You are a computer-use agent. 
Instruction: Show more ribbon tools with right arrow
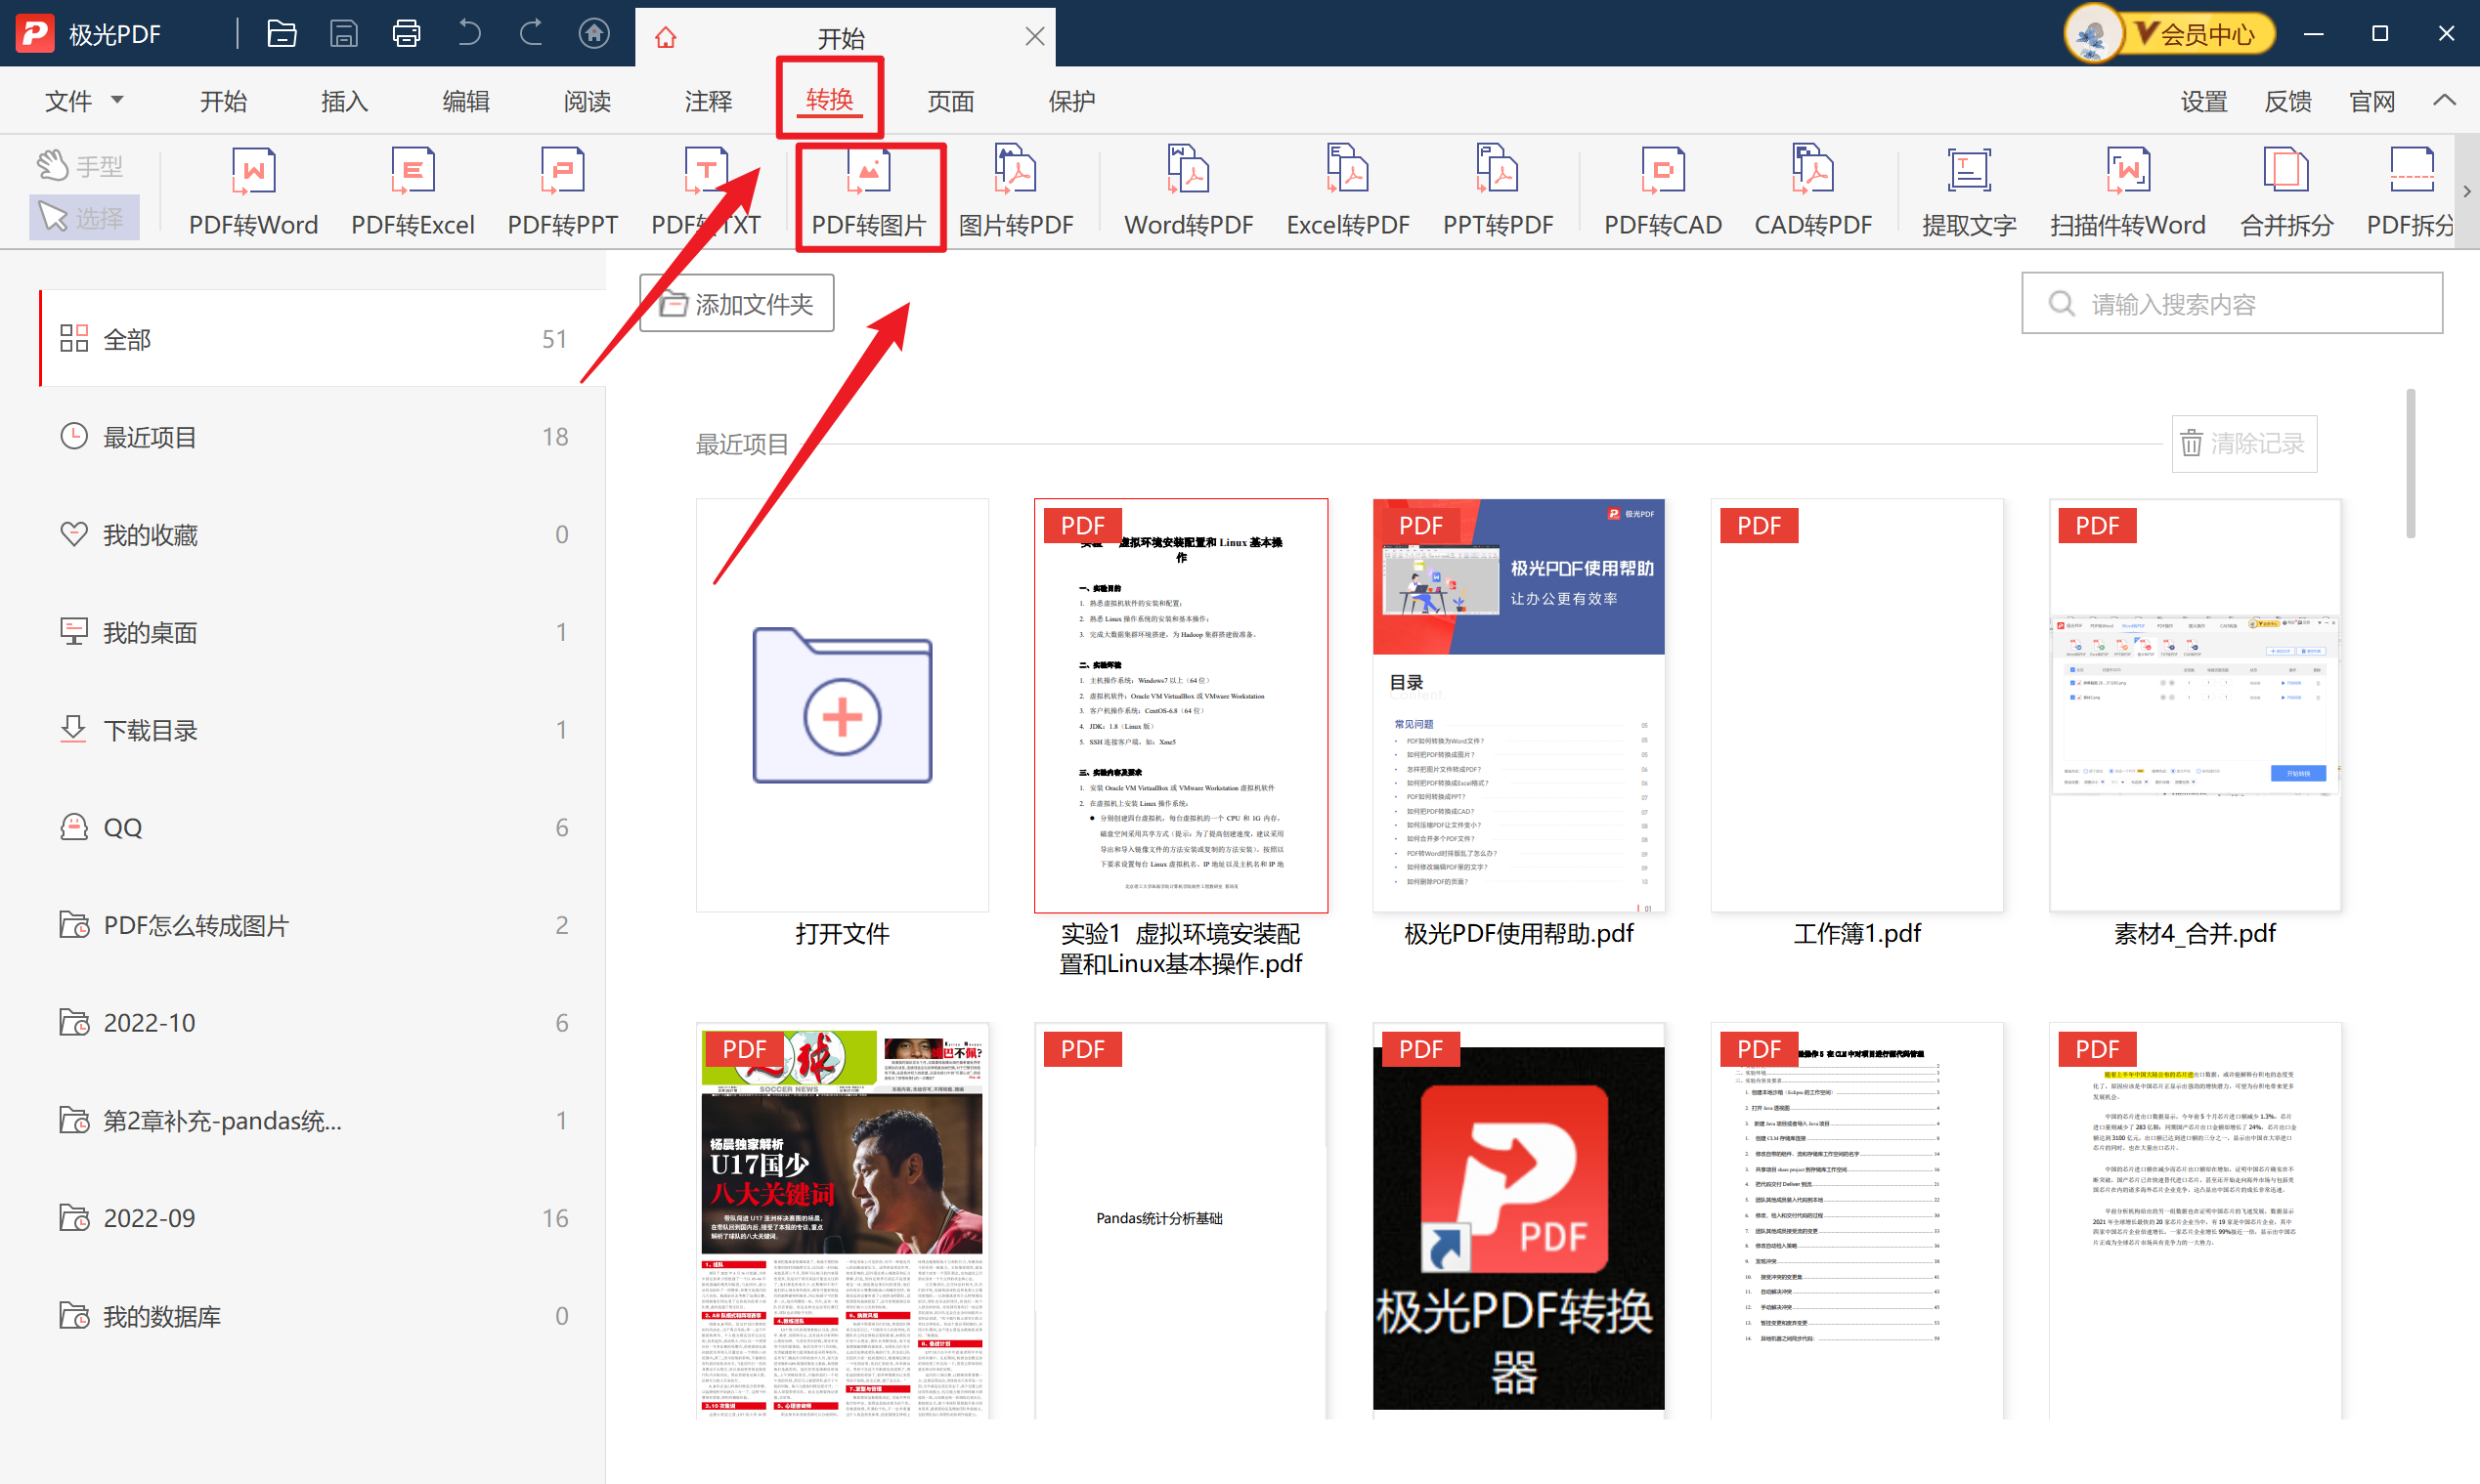click(2466, 191)
